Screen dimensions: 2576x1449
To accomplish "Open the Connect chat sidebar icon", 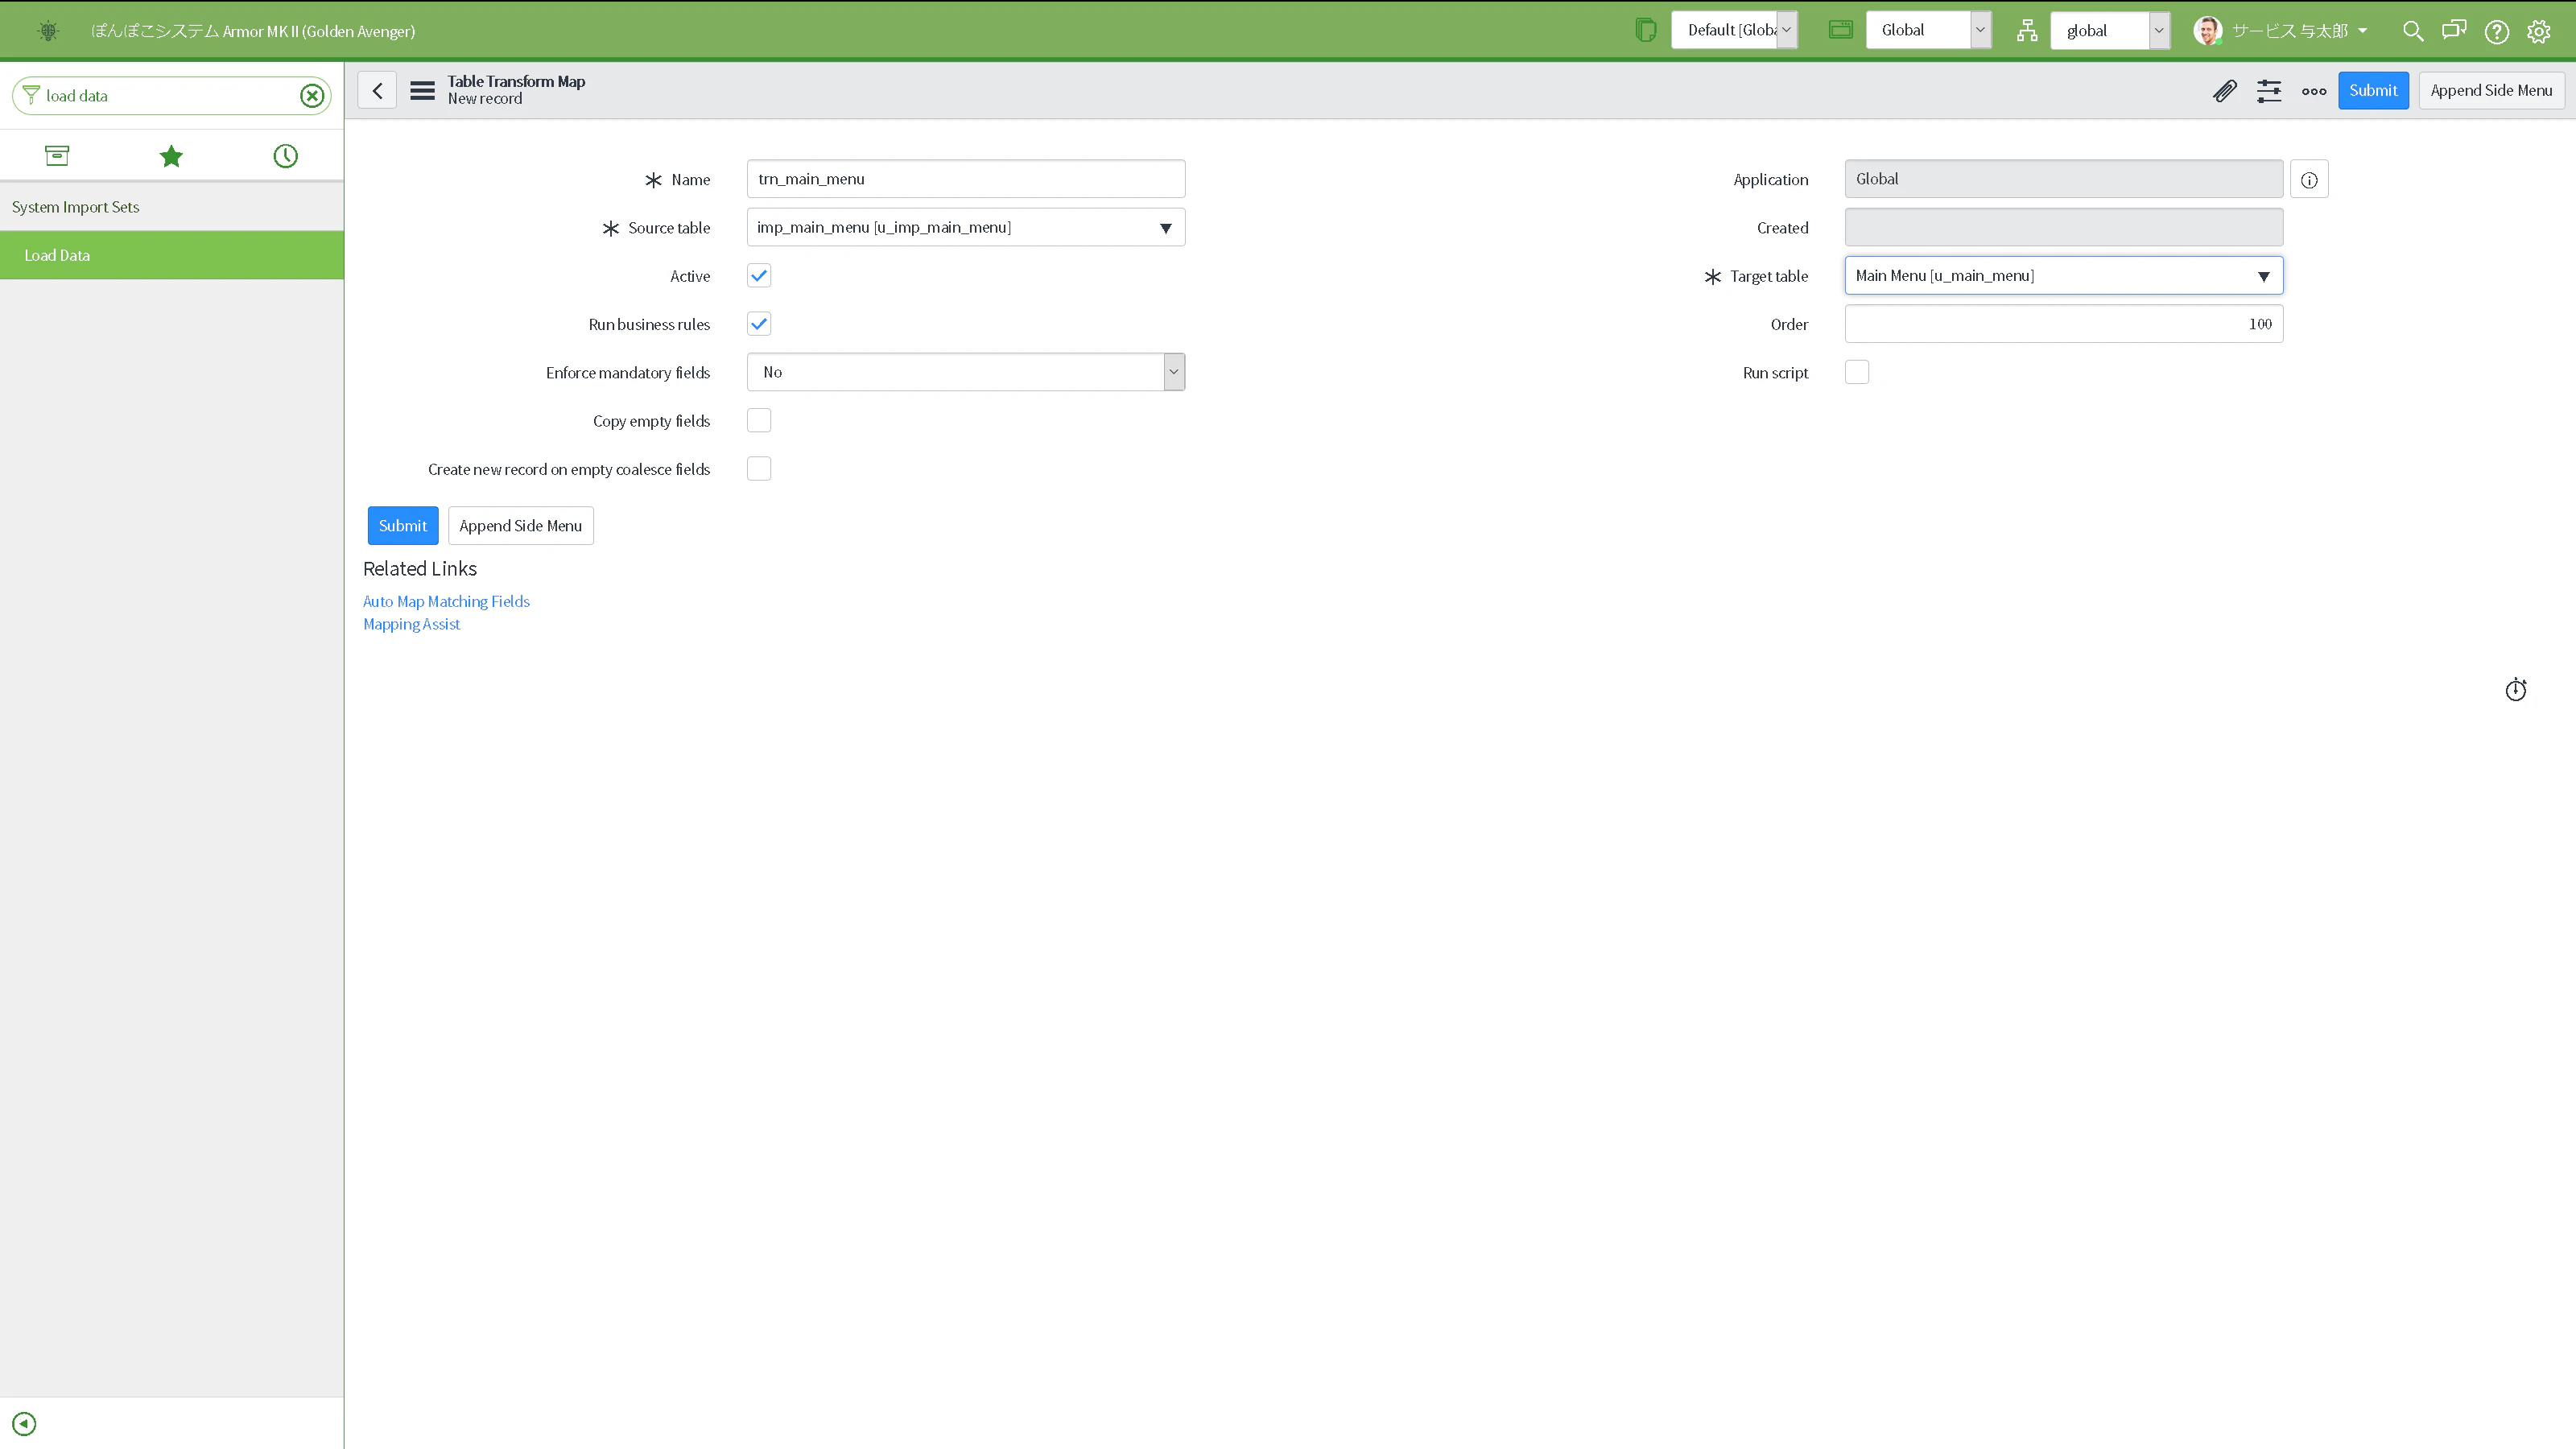I will click(x=2454, y=31).
